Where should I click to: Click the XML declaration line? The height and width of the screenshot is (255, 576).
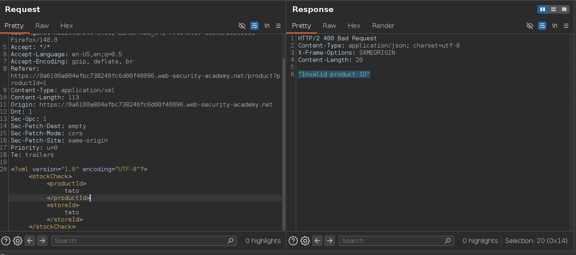tap(79, 169)
